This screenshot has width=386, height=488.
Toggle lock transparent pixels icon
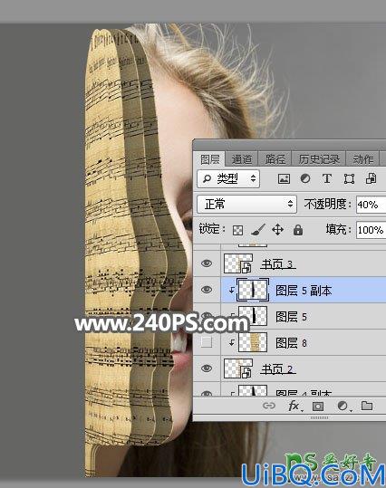[x=237, y=230]
